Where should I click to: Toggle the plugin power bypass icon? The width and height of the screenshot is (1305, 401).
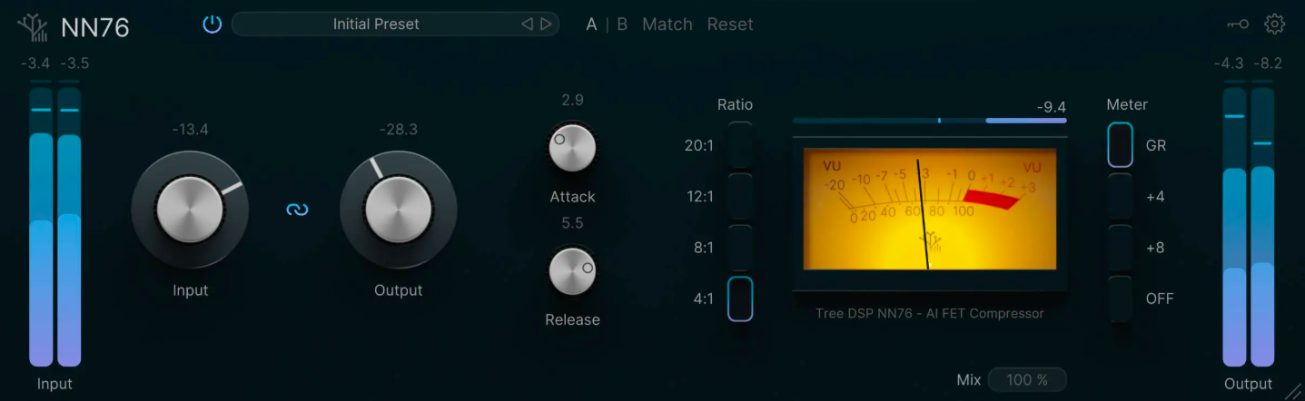tap(212, 24)
